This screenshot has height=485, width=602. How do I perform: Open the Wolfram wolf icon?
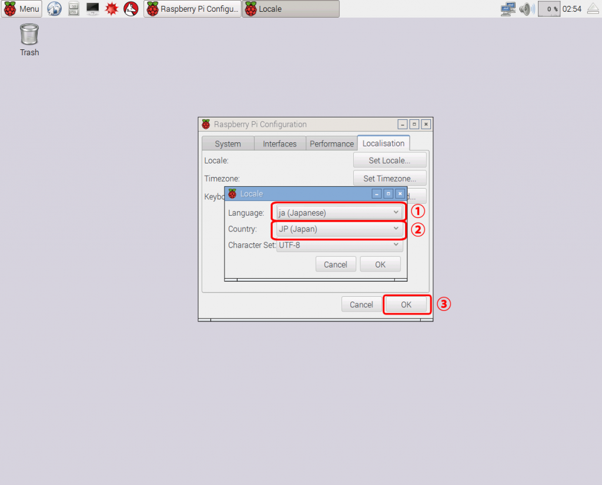[x=131, y=9]
